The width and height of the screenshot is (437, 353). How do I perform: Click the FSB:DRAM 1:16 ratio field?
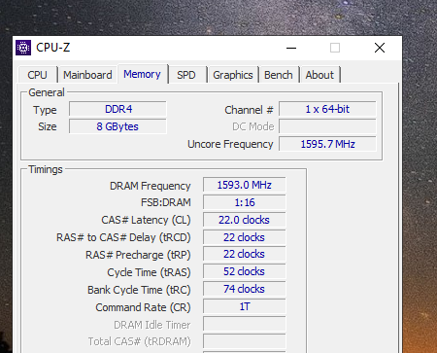pos(245,202)
